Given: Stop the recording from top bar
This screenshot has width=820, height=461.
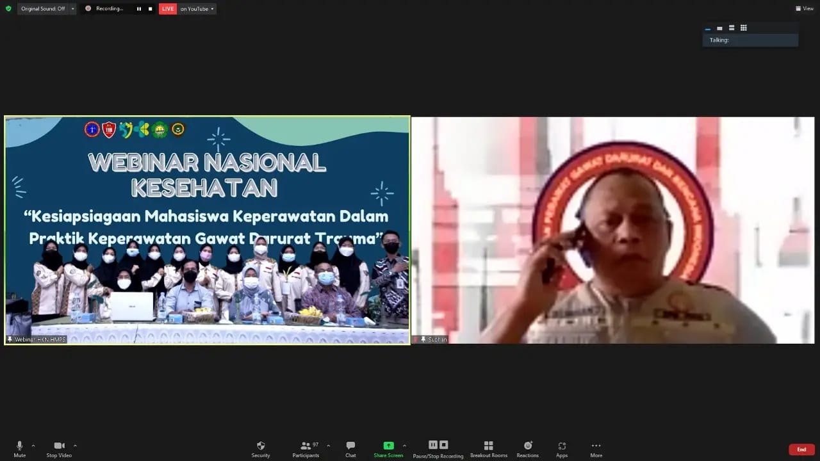Looking at the screenshot, I should pyautogui.click(x=151, y=9).
